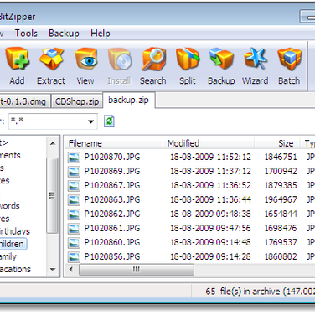Open the Batch tool icon
This screenshot has width=315, height=315.
tap(289, 59)
